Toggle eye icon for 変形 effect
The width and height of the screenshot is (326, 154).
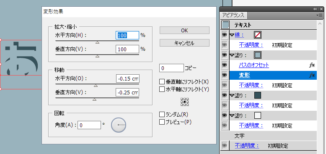tap(224, 76)
